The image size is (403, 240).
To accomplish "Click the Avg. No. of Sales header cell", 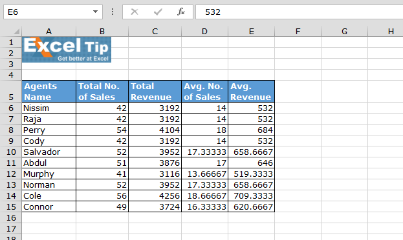I will (x=204, y=91).
